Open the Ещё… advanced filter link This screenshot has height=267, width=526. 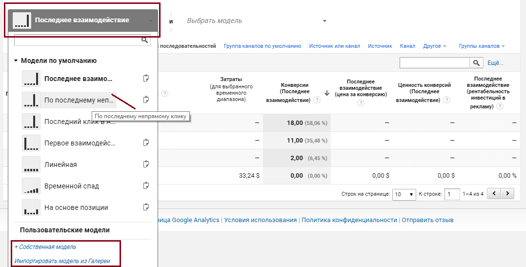point(495,63)
